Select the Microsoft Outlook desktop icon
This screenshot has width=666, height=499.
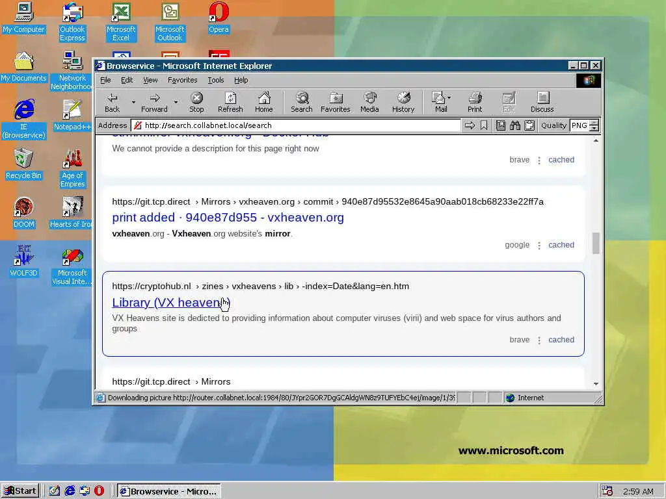[170, 22]
